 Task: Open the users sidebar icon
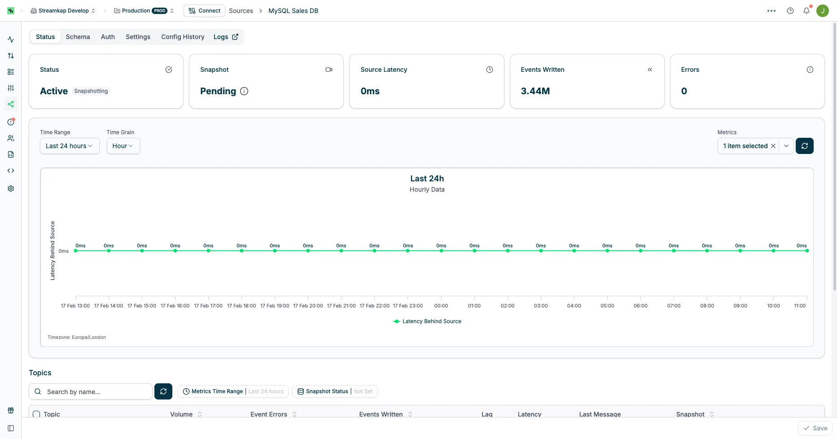11,138
